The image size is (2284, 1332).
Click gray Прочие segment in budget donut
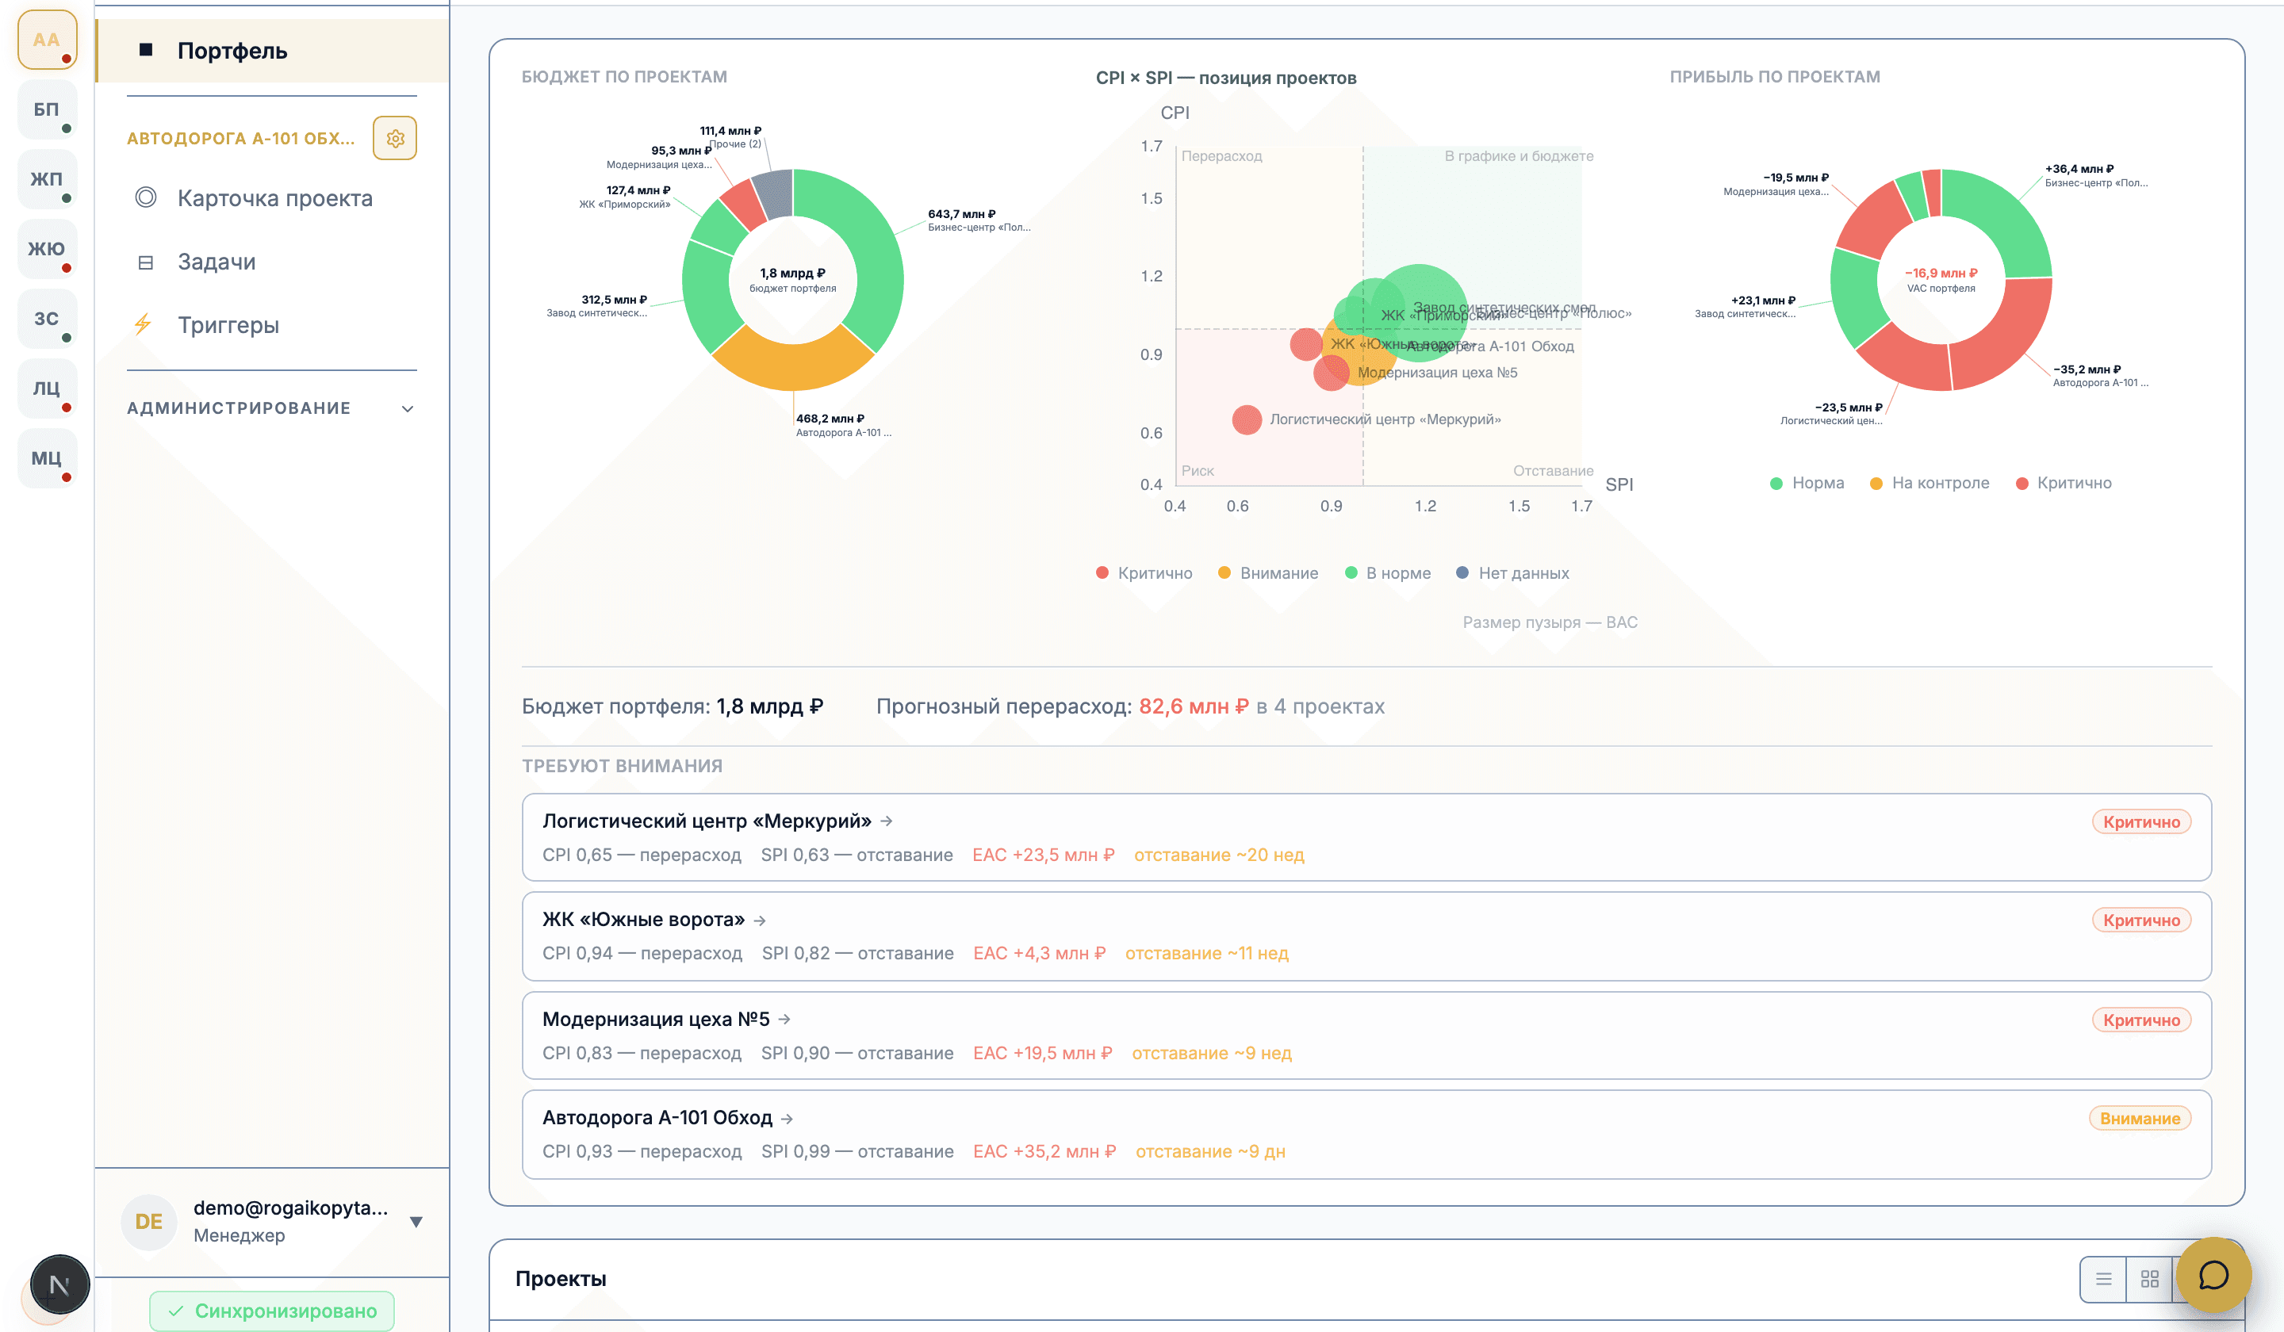coord(775,195)
